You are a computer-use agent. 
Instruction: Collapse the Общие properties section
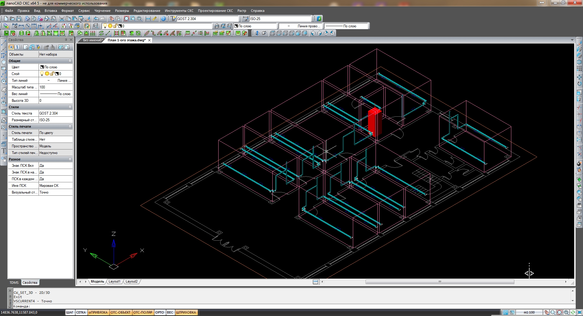coord(70,61)
